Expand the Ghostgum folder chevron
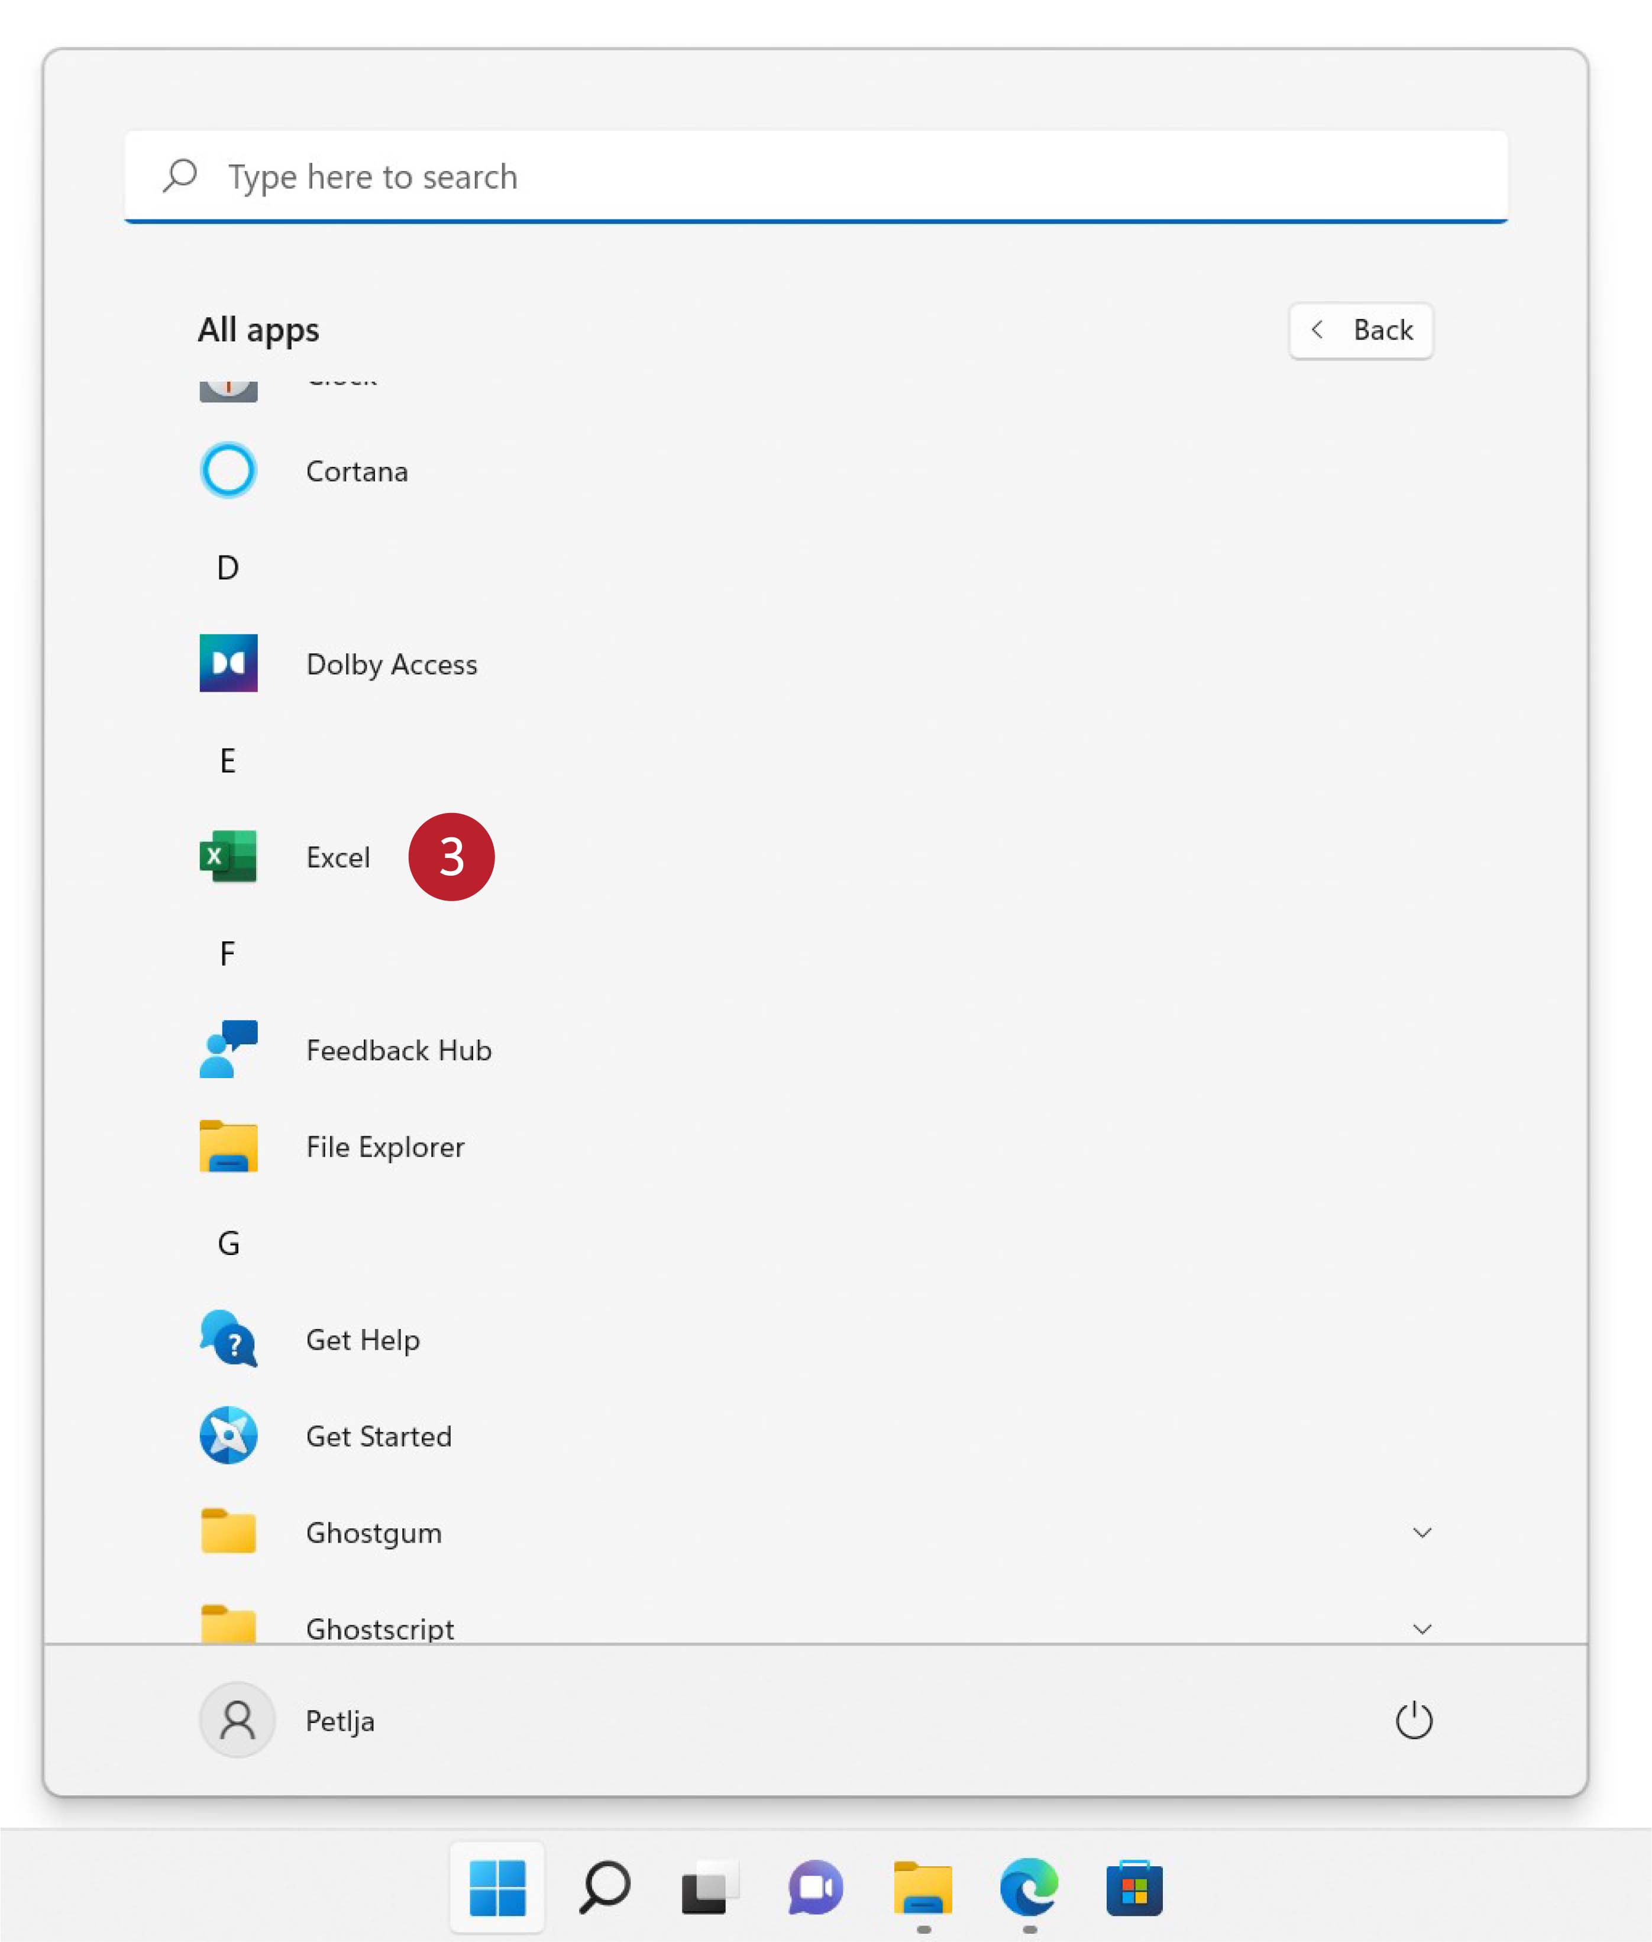This screenshot has height=1942, width=1652. coord(1422,1533)
